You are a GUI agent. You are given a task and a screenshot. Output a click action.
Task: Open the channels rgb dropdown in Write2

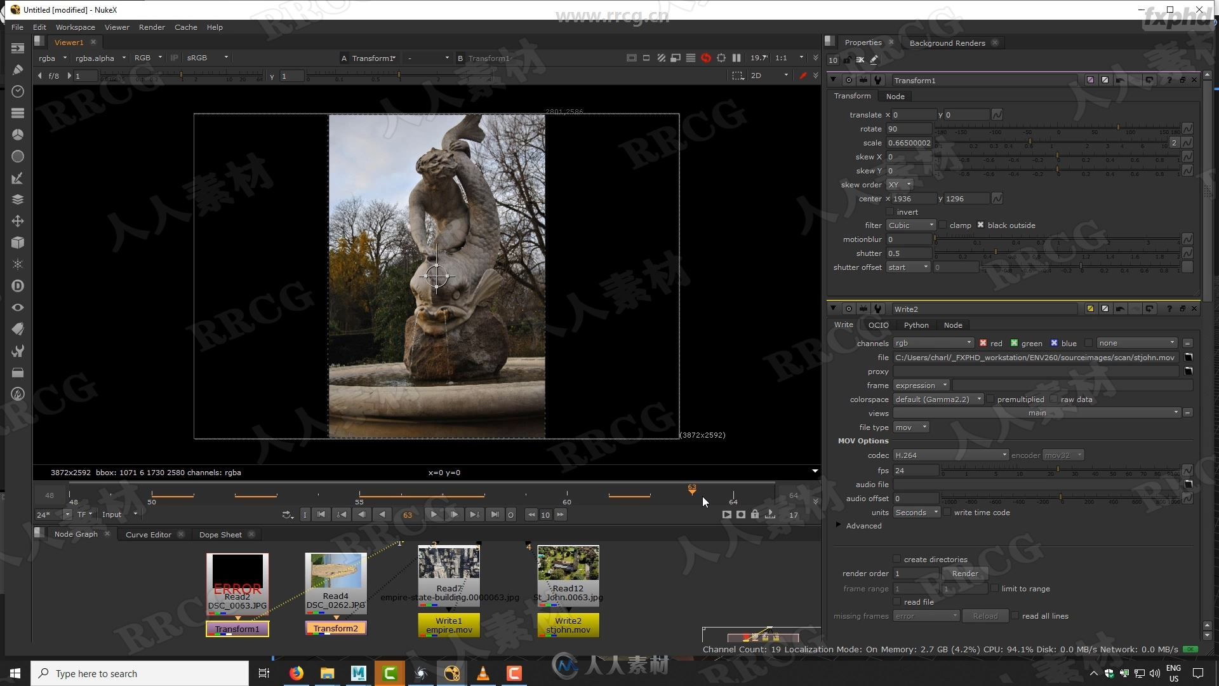click(933, 343)
